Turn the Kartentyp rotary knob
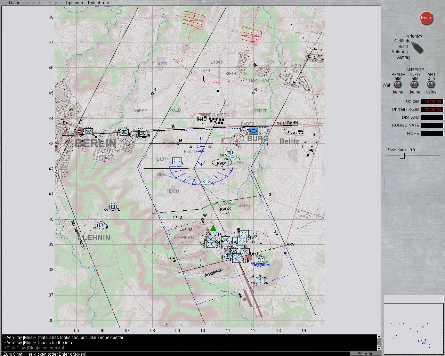This screenshot has height=356, width=445. 418,47
